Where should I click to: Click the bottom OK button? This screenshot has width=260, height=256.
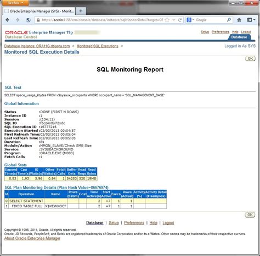click(x=250, y=214)
